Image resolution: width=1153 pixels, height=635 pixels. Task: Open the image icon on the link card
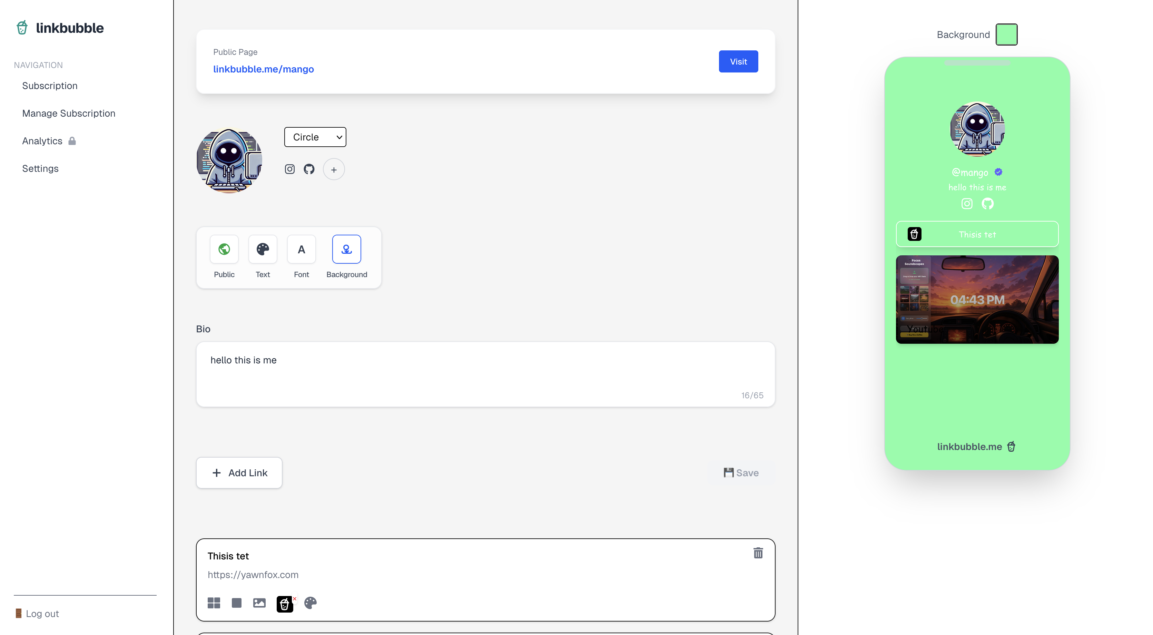click(259, 603)
